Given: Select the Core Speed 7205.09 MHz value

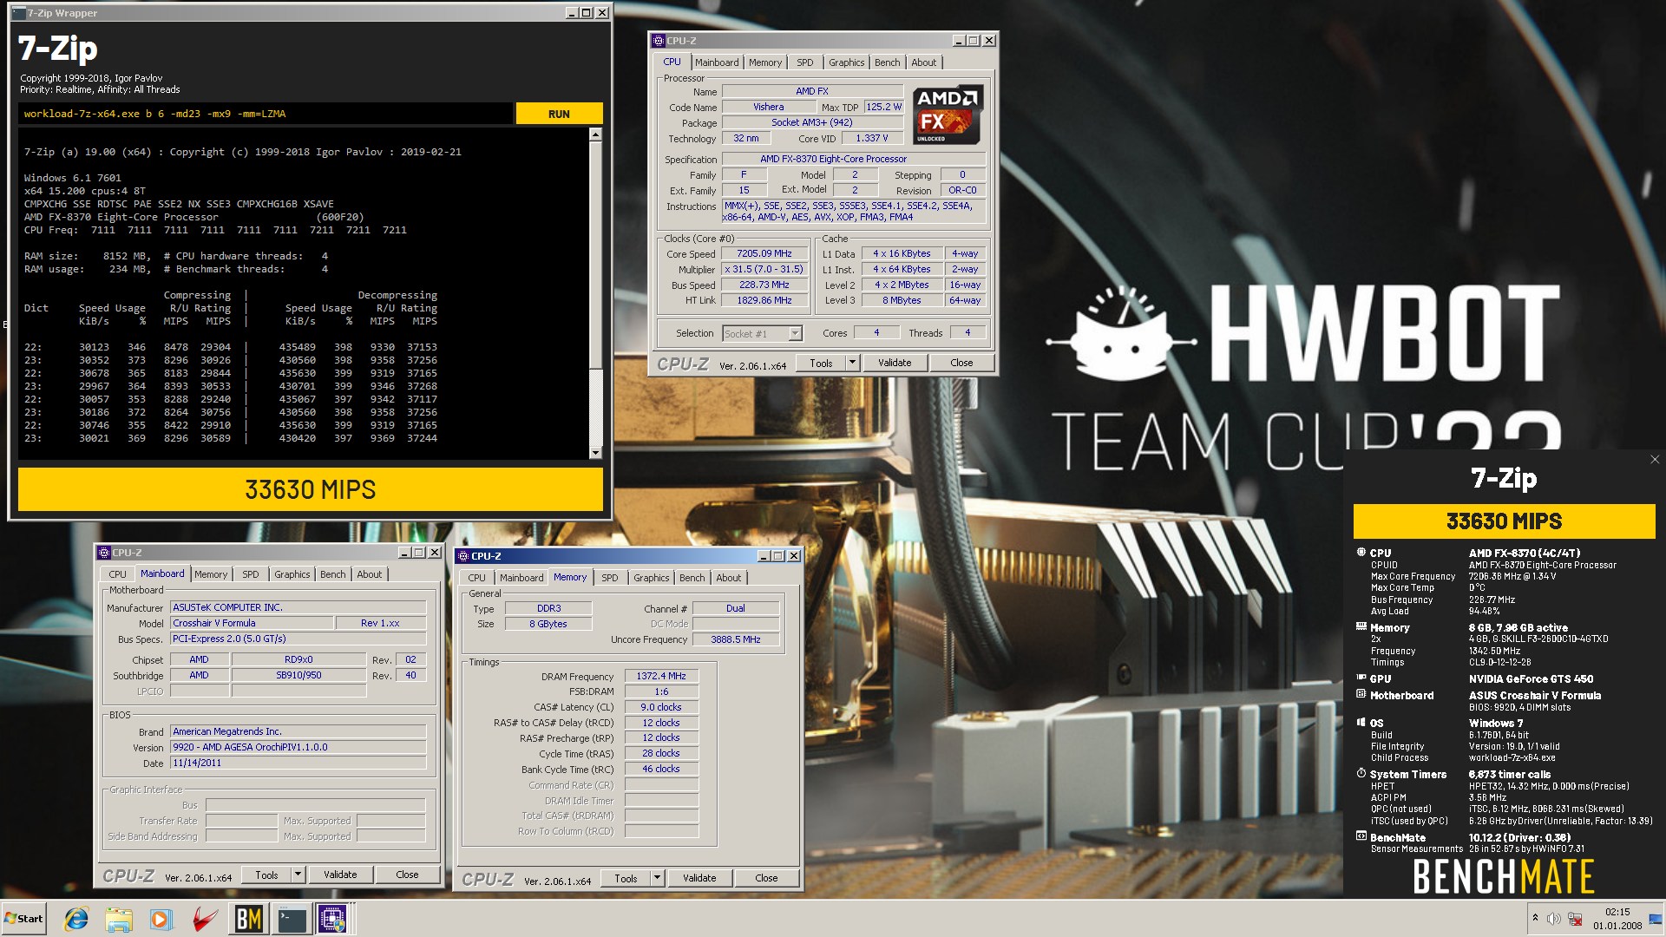Looking at the screenshot, I should pyautogui.click(x=764, y=253).
